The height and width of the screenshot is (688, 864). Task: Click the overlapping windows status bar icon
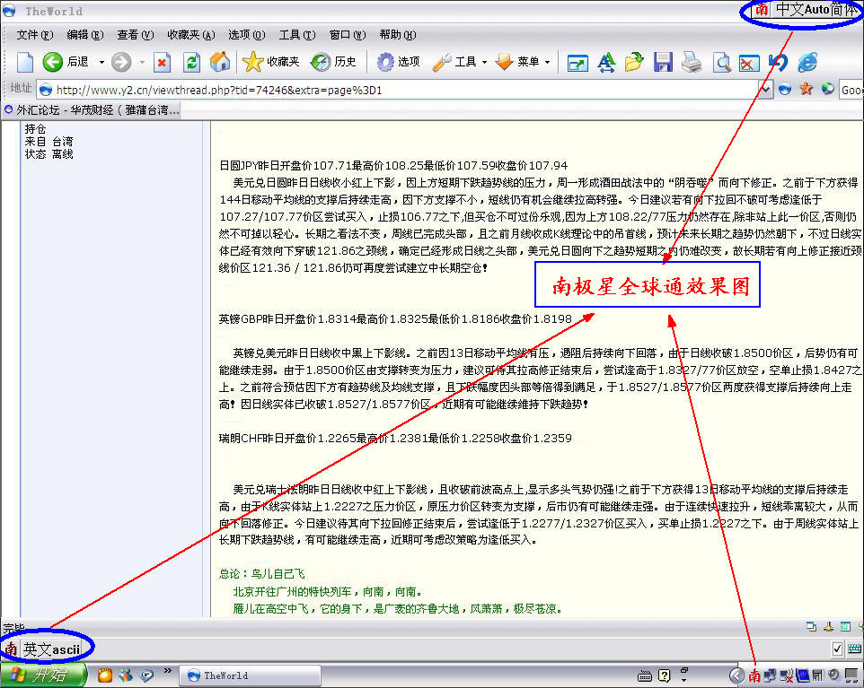(x=811, y=626)
